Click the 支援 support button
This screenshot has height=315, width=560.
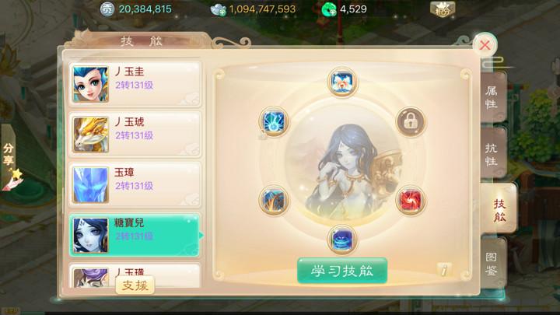(135, 285)
